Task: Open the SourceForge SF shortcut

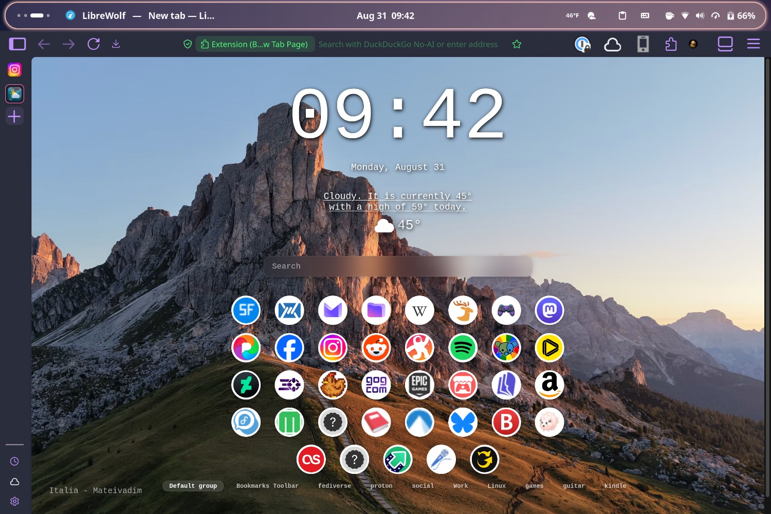Action: coord(246,310)
